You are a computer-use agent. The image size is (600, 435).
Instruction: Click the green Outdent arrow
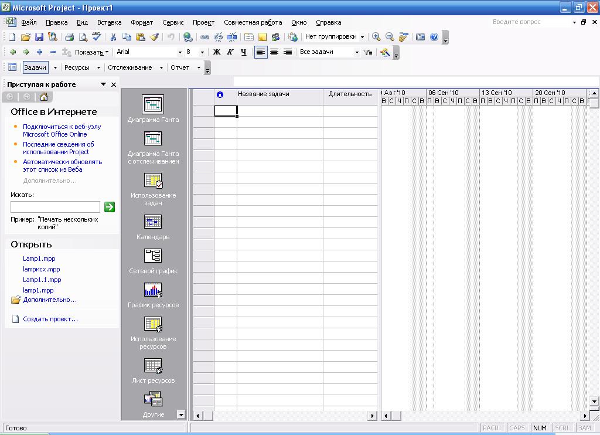(13, 52)
